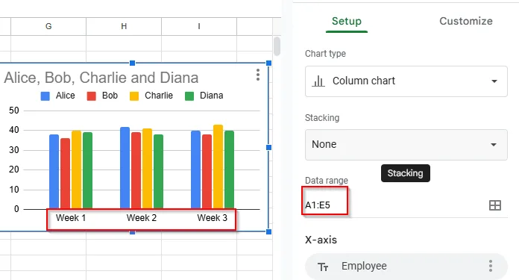519x280 pixels.
Task: Click the Week 2 green Diana bar
Action: click(x=158, y=172)
